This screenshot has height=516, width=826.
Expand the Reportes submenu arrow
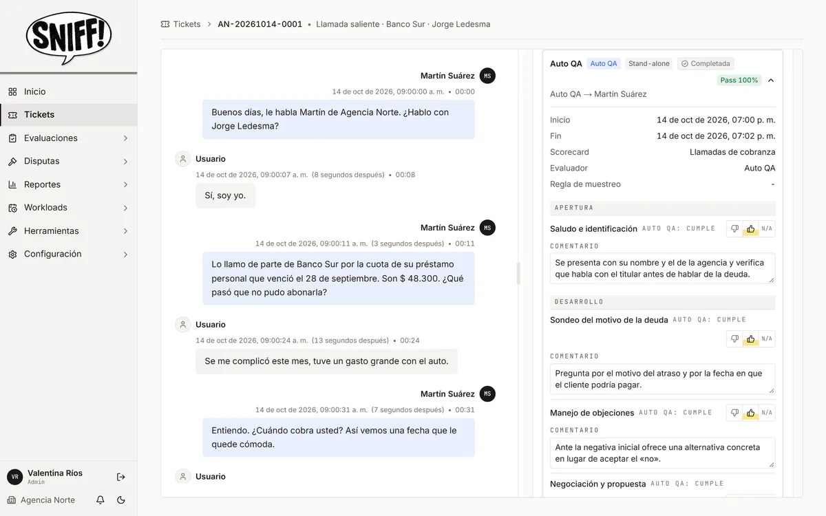coord(125,184)
